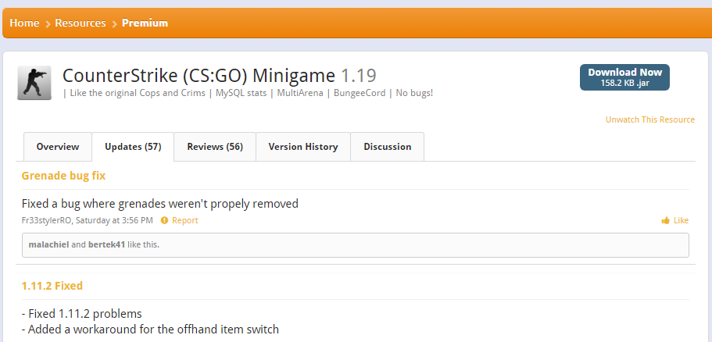The height and width of the screenshot is (342, 712).
Task: Open the Premium breadcrumb
Action: point(145,23)
